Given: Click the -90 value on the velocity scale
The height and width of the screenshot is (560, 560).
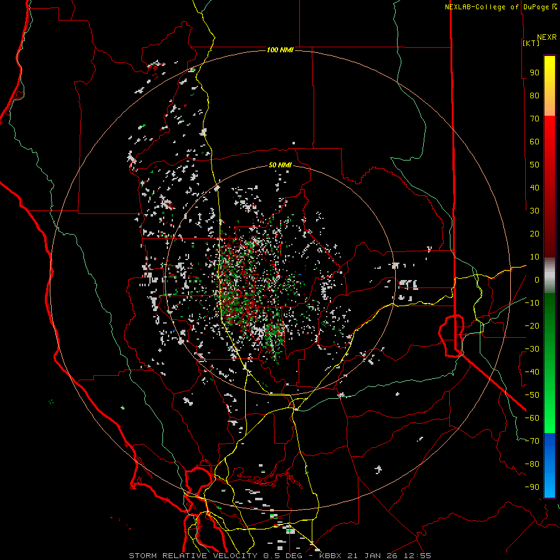Looking at the screenshot, I should 532,487.
